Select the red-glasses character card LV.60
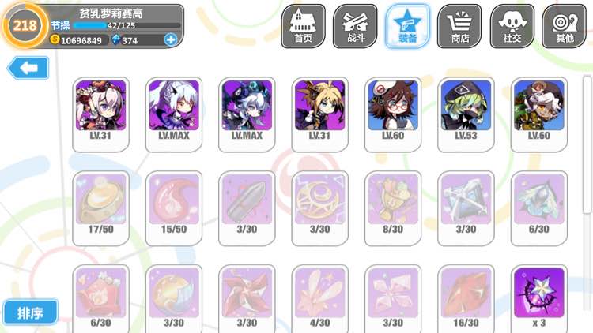This screenshot has height=333, width=593. click(x=392, y=114)
